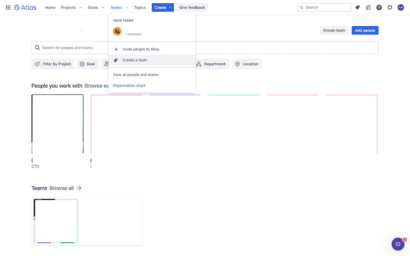
Task: Click the user profile avatar
Action: coord(401,7)
